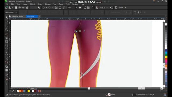The image size is (172, 97).
Task: Toggle Snap off icon beside Snap To
Action: pyautogui.click(x=97, y=8)
